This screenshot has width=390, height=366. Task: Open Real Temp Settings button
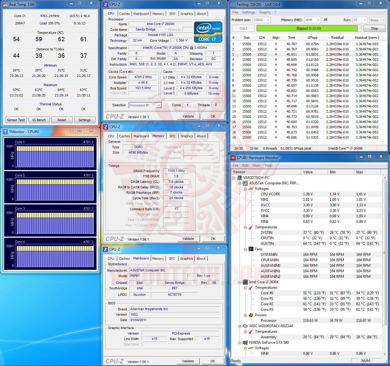pos(85,120)
